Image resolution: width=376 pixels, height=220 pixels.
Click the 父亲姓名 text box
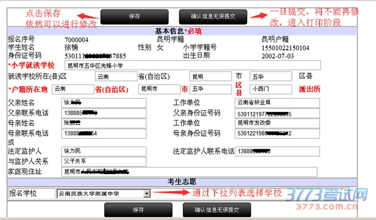tap(103, 102)
